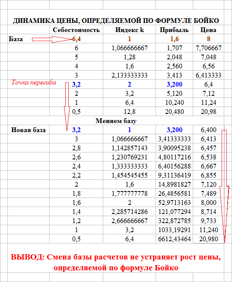Select the index cell 2,285714286
The width and height of the screenshot is (232, 282).
[x=129, y=211]
